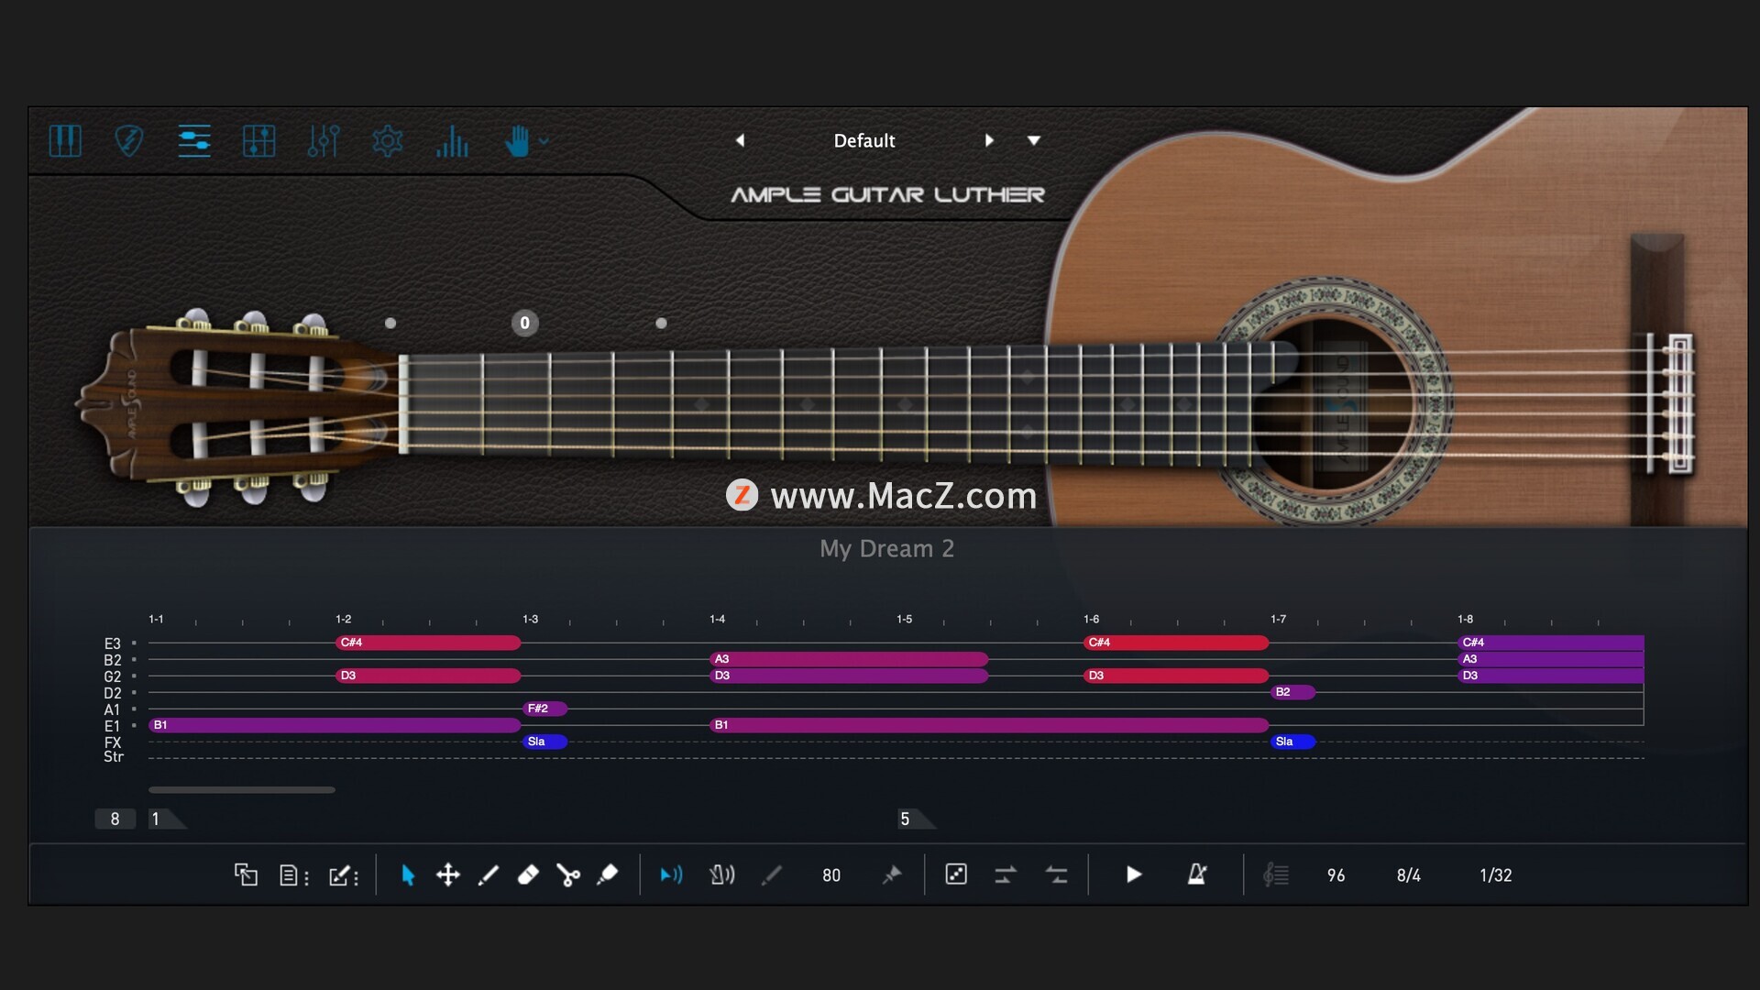Click the capo position marker 0
Image resolution: width=1760 pixels, height=990 pixels.
[x=524, y=323]
